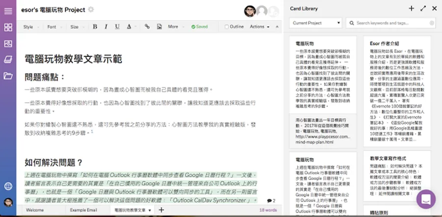This screenshot has height=217, width=442.
Task: Open dropdown arrow on 電腦玩物教學文章 tab
Action: 150,210
